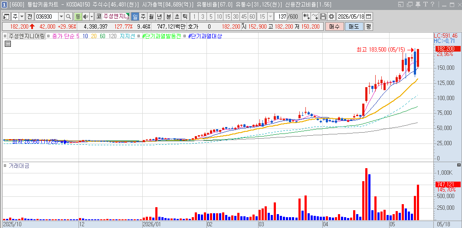Click the stock code field showing 036930
This screenshot has height=228, width=462.
[46, 16]
